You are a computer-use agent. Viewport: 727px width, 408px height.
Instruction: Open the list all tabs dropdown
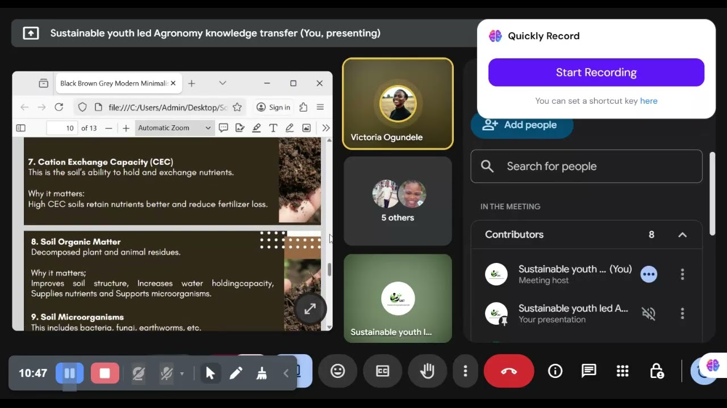pyautogui.click(x=223, y=83)
